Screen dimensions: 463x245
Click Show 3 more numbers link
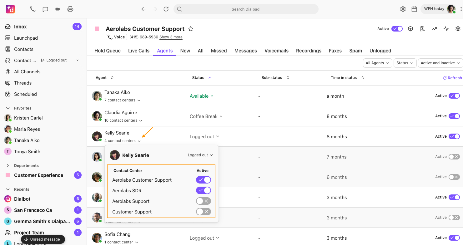coord(171,37)
